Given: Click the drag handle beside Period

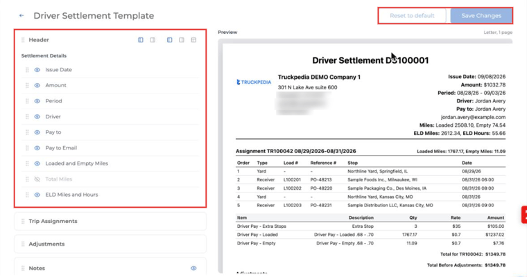Looking at the screenshot, I should pyautogui.click(x=27, y=101).
